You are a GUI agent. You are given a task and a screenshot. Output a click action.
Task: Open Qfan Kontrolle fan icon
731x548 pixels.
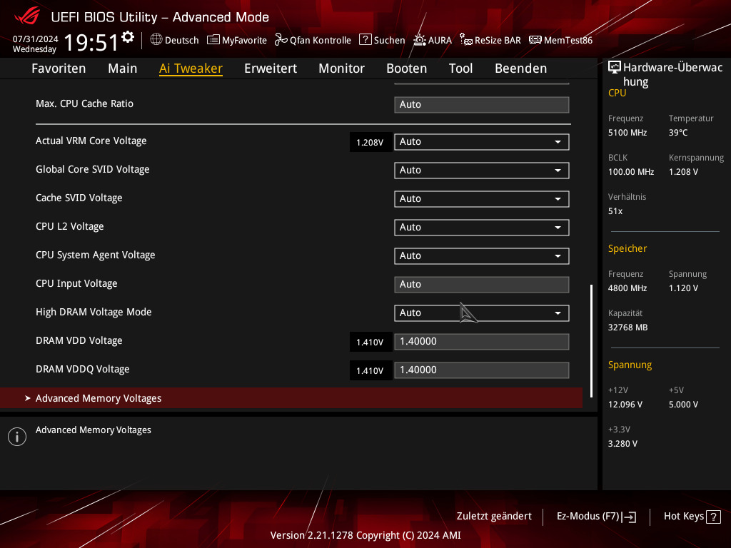[x=281, y=40]
